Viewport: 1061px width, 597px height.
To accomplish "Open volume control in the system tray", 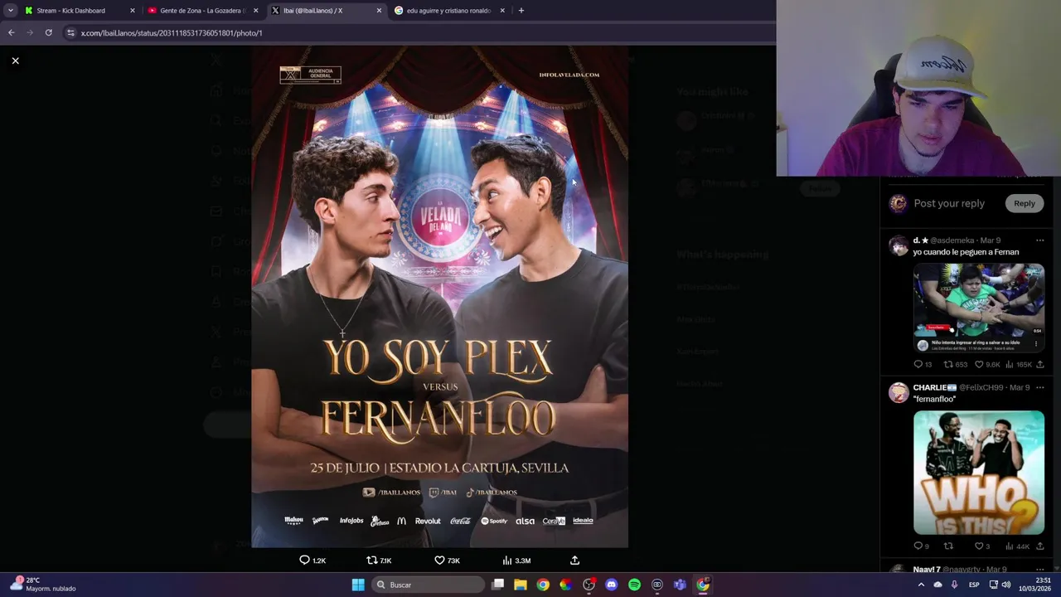I will pyautogui.click(x=1006, y=585).
